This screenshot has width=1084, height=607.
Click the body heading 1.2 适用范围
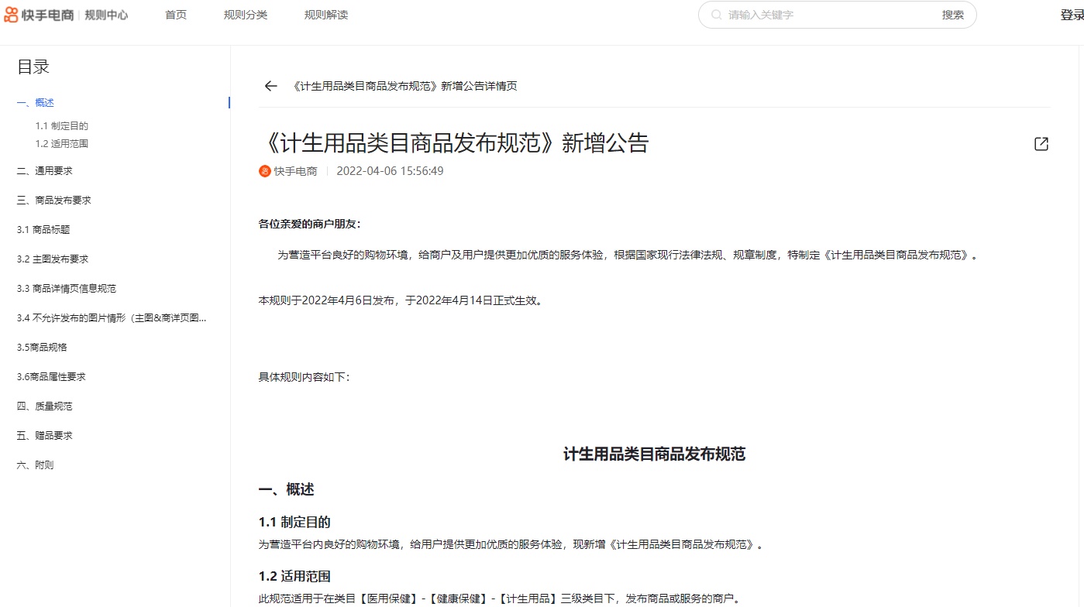coord(294,577)
